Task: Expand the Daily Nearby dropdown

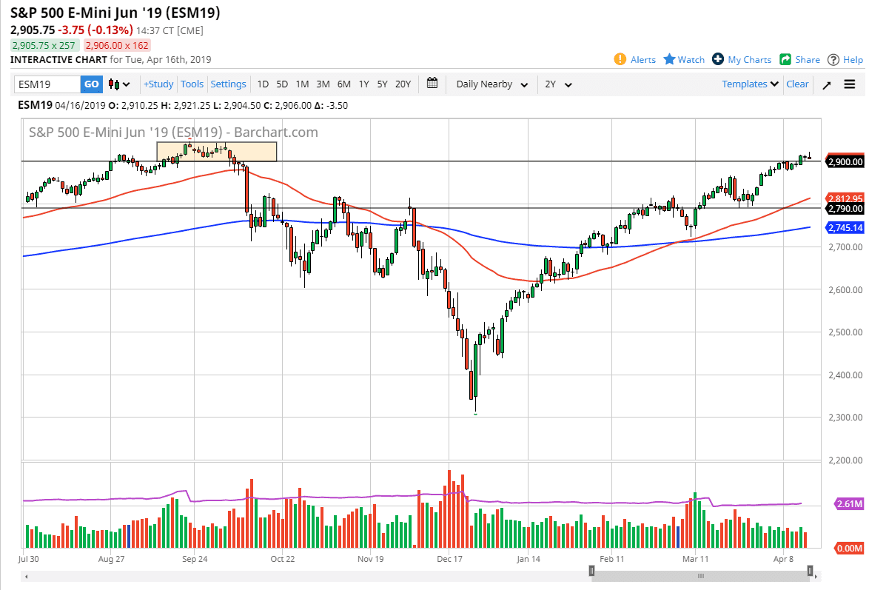Action: click(490, 84)
